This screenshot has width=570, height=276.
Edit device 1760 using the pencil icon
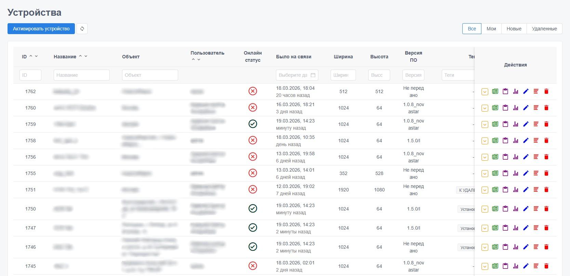click(x=526, y=108)
